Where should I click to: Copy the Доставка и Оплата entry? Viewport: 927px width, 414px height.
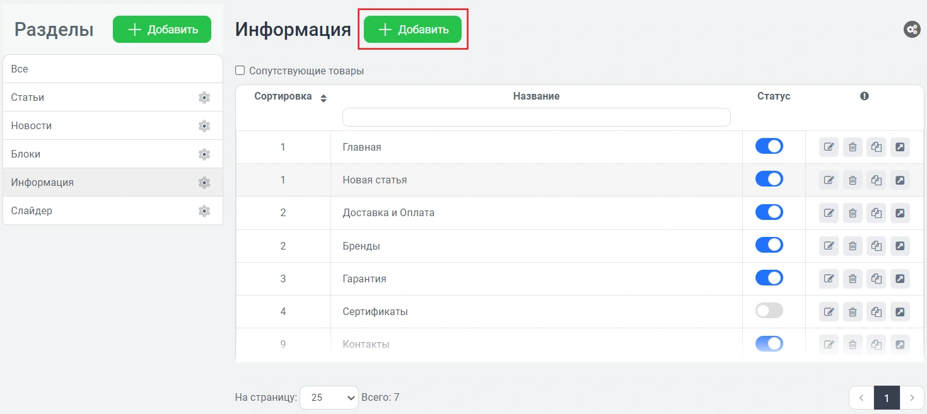876,213
